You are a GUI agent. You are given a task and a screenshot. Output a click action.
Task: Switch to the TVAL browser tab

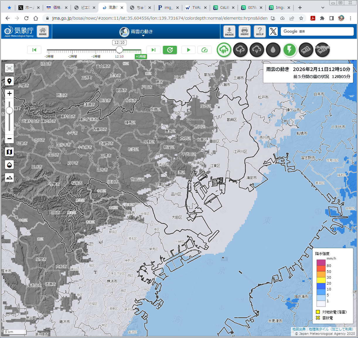click(x=196, y=8)
